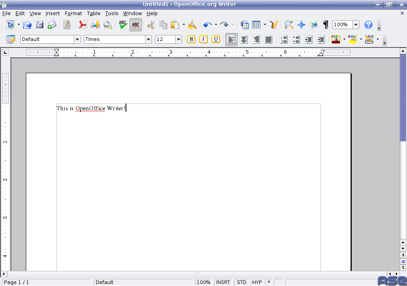
Task: Activate Format Paintbrush icon
Action: pos(192,25)
